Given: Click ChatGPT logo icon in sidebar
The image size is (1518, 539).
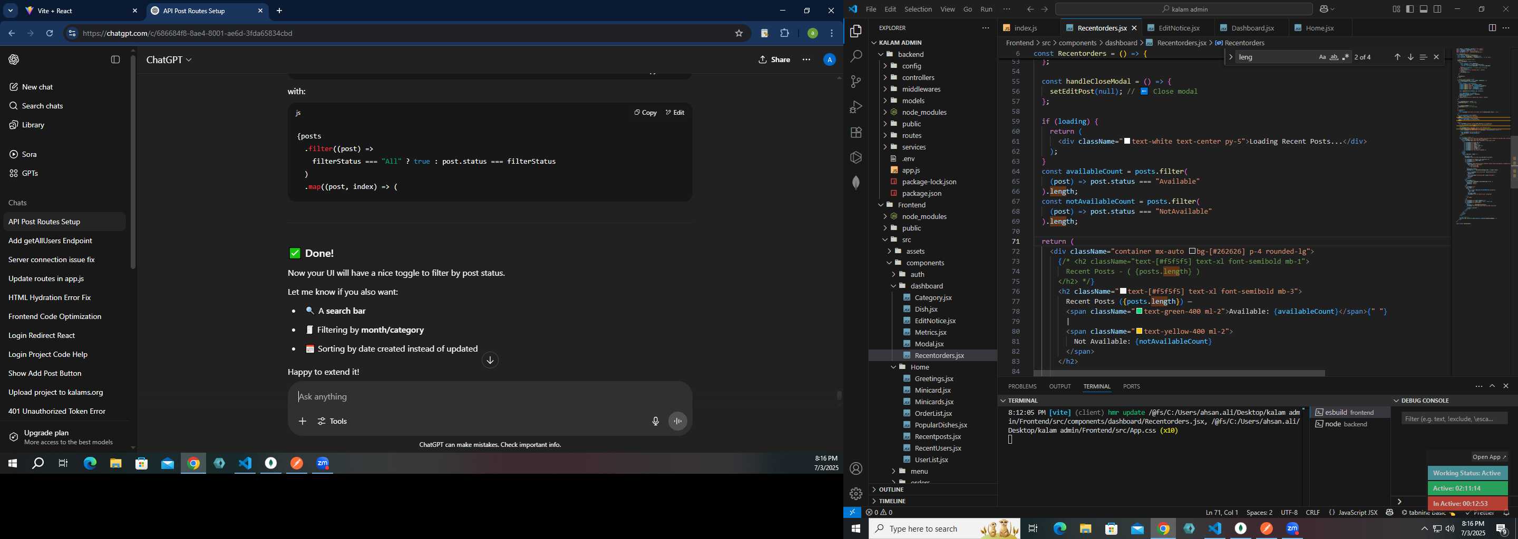Looking at the screenshot, I should coord(14,59).
